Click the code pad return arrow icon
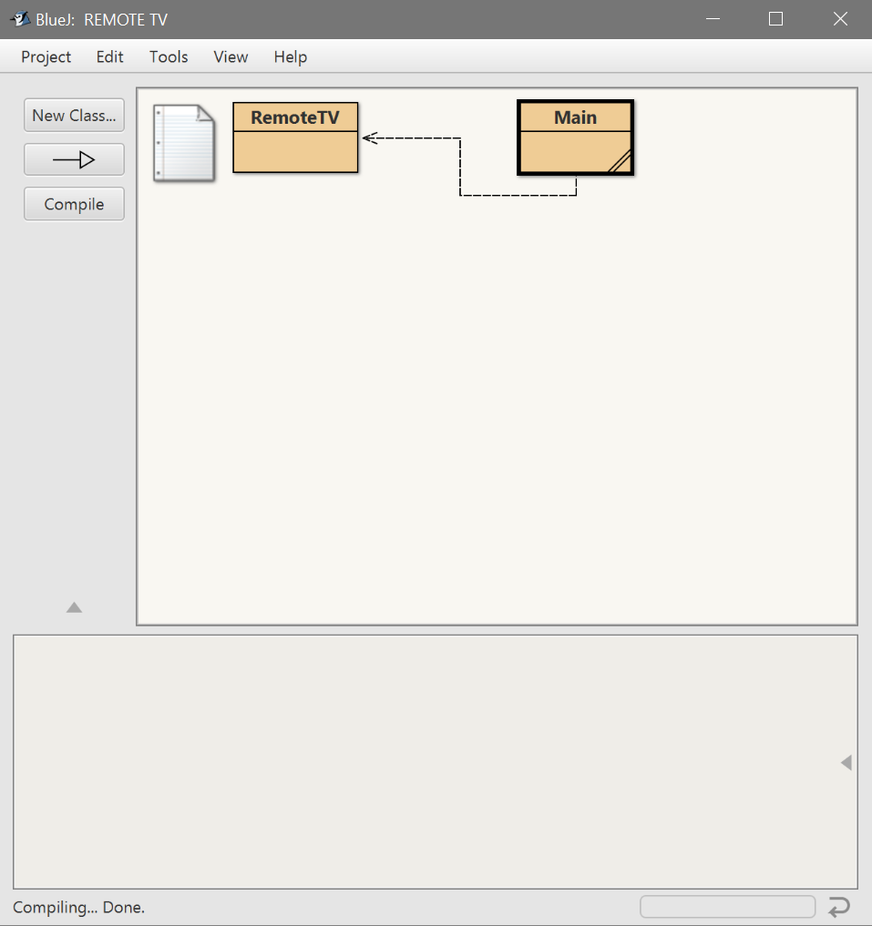 [839, 907]
